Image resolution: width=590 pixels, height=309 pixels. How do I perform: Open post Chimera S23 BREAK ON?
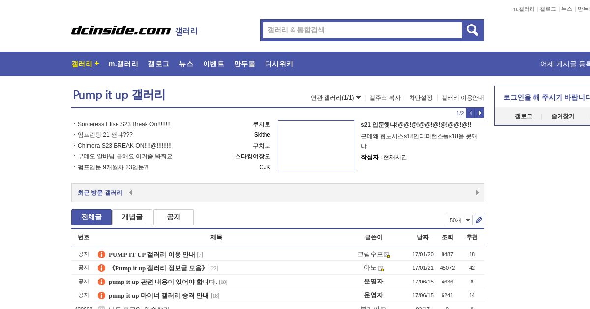click(x=124, y=146)
